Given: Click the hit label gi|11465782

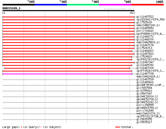Looking at the screenshot, I should pyautogui.click(x=145, y=65).
